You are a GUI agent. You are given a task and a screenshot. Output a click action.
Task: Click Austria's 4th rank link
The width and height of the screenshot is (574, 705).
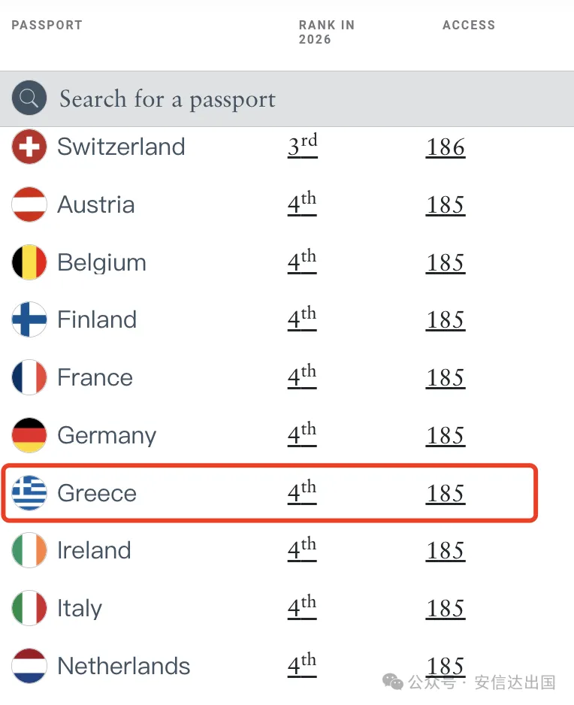[302, 204]
